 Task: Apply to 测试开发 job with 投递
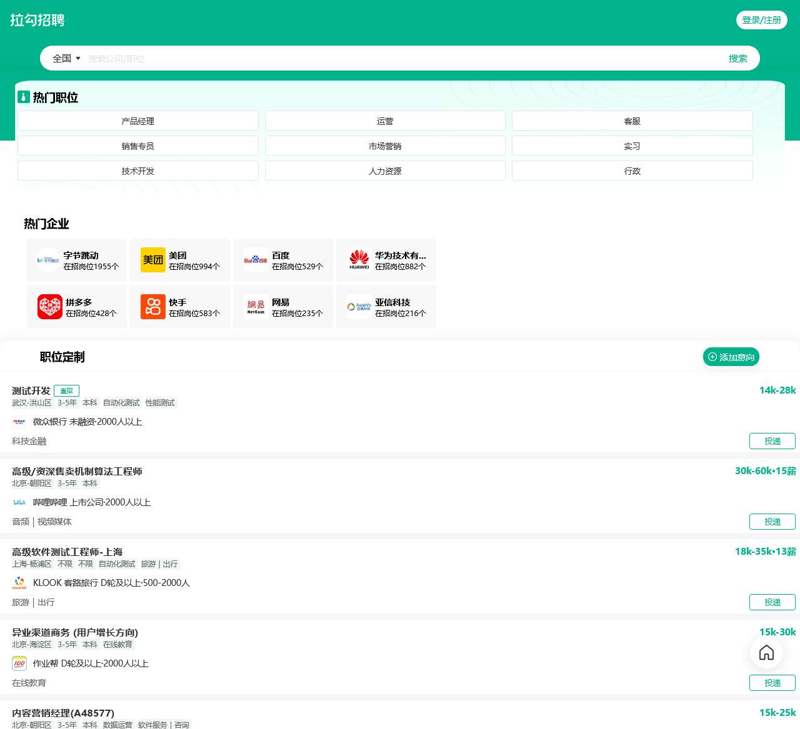(x=772, y=441)
